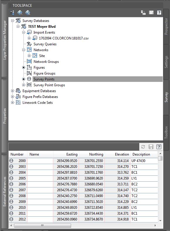
Task: Expand the 1702094 COLORCON 181017.csv node
Action: pyautogui.click(x=29, y=38)
